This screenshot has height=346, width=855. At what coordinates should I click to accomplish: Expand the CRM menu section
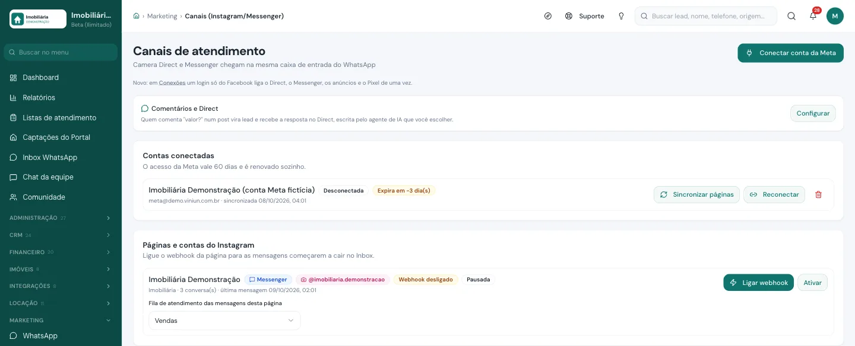pyautogui.click(x=61, y=235)
